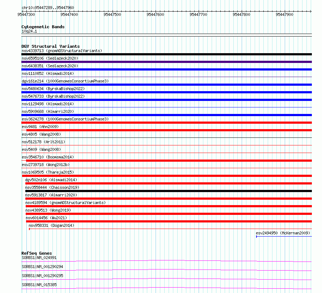
Task: Click the red bar for nsv6014456
Action: (169, 221)
